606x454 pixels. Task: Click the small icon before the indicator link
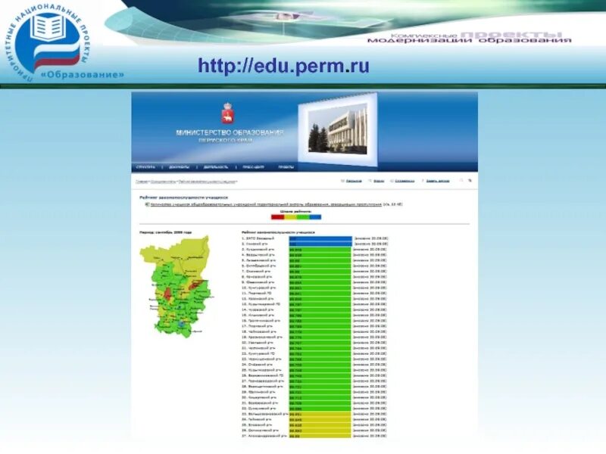(x=147, y=204)
